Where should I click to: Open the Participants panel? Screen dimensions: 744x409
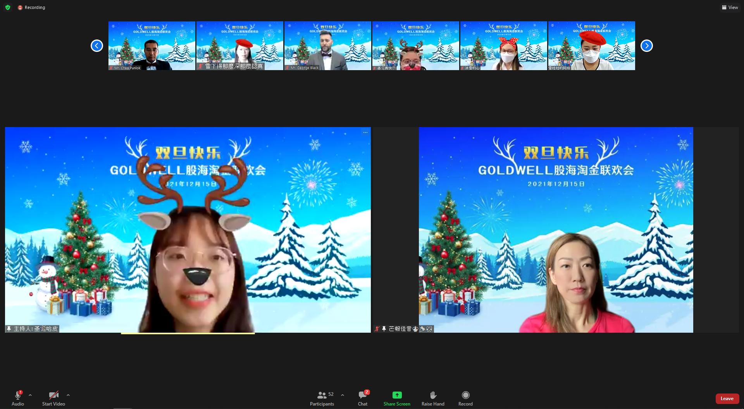tap(322, 398)
